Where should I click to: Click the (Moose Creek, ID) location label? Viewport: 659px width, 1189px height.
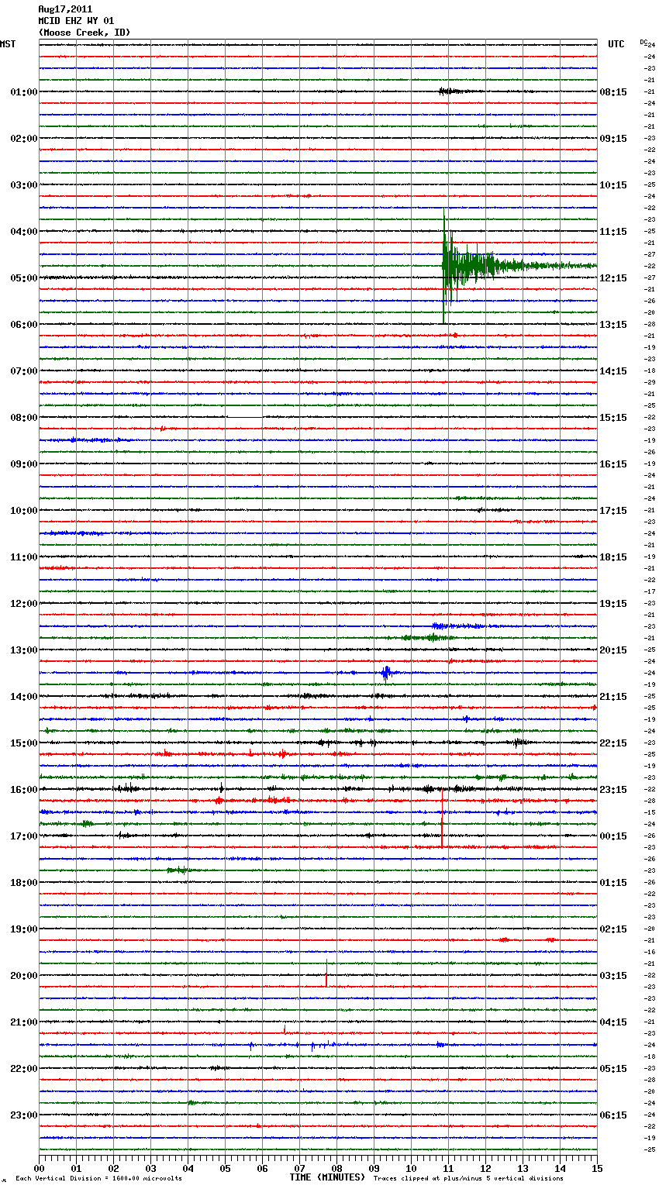pos(84,33)
